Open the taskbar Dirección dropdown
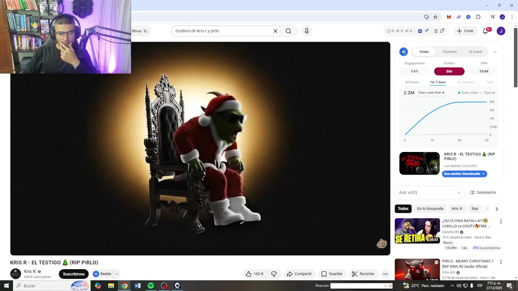Image resolution: width=518 pixels, height=291 pixels. click(385, 286)
